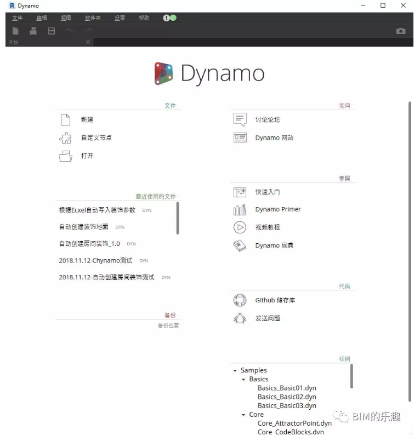The image size is (420, 447).
Task: Collapse the Core tree node
Action: pos(243,415)
